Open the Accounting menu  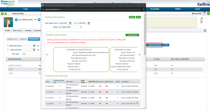point(155,9)
